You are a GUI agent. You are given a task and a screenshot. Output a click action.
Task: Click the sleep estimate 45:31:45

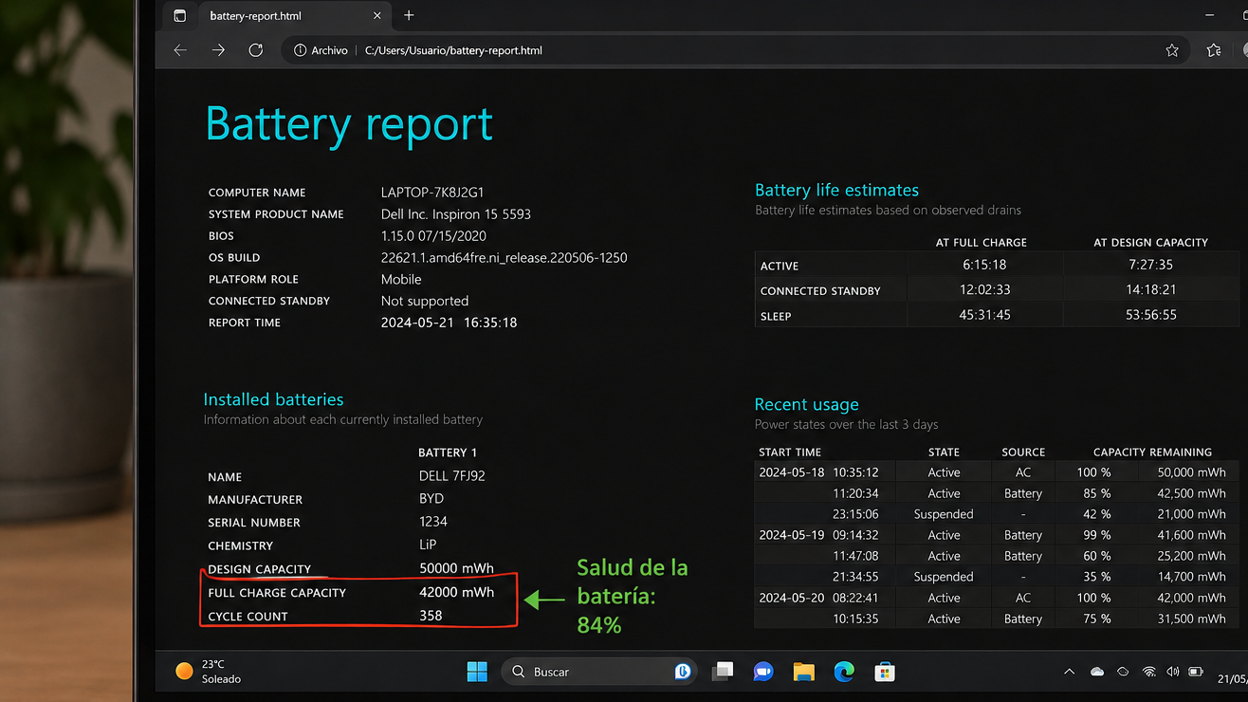coord(984,315)
